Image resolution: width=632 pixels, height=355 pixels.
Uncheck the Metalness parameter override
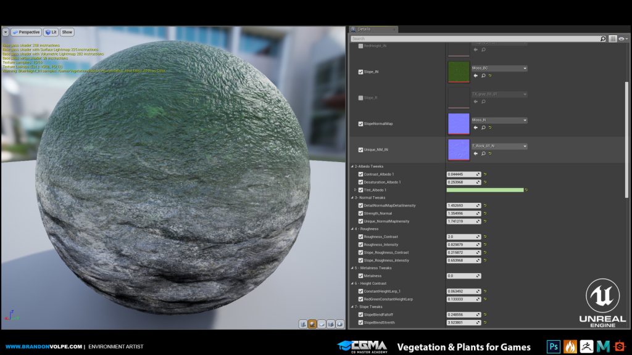pos(360,275)
